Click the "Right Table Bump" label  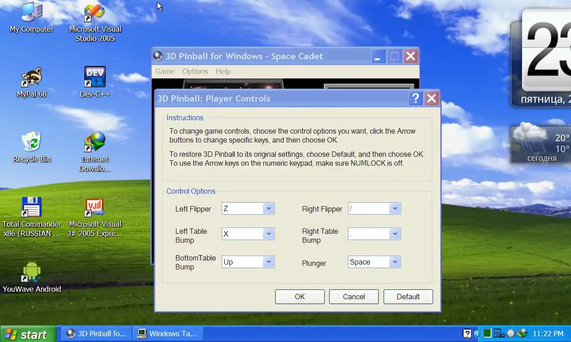coord(320,236)
